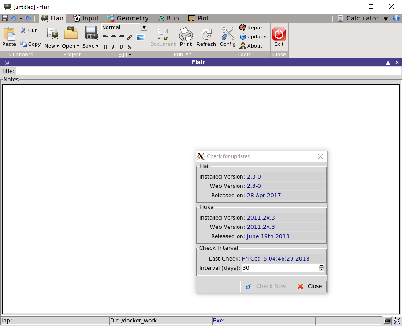Viewport: 402px width, 326px height.
Task: Click the Fluka installed version 2011.2x.3
Action: (x=261, y=218)
